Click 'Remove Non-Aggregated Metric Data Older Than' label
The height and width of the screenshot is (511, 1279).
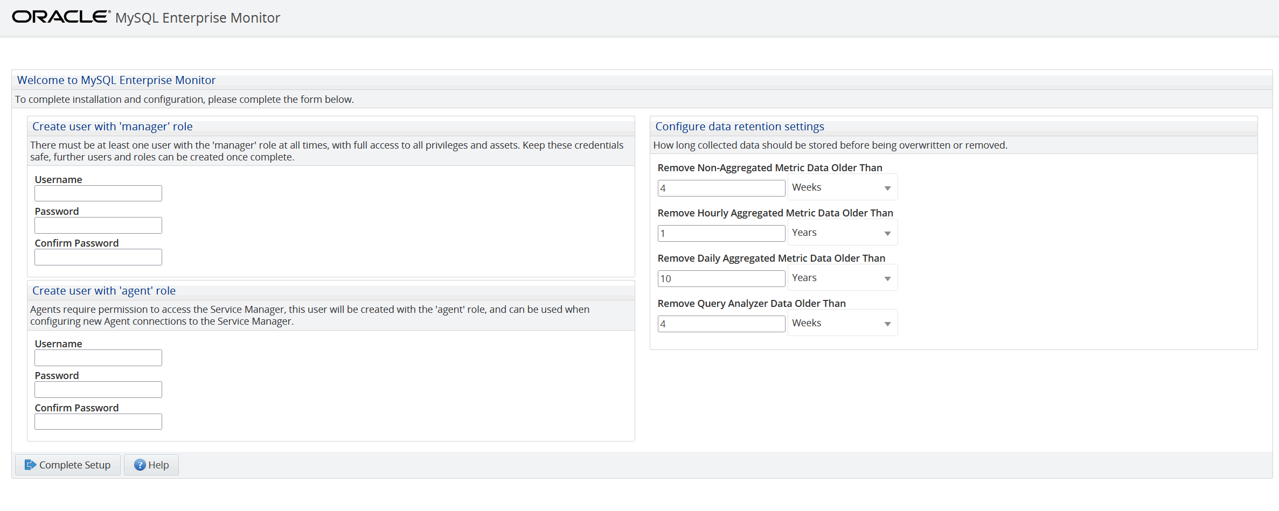coord(770,168)
